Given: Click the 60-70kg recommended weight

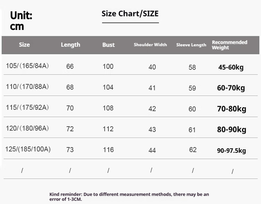Looking at the screenshot, I should (231, 88).
